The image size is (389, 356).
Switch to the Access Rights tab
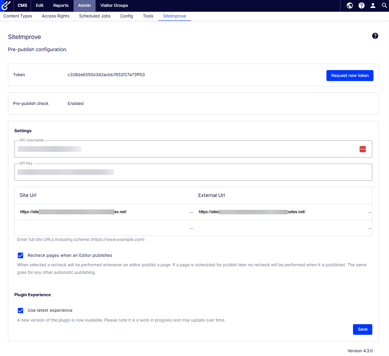point(56,16)
